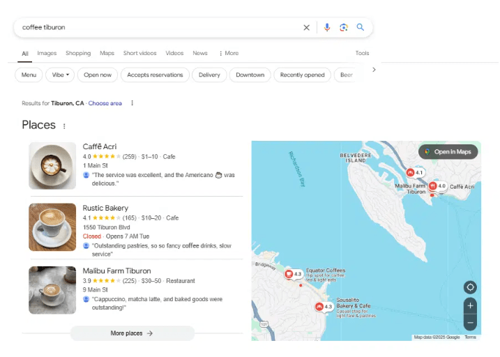The width and height of the screenshot is (500, 357).
Task: Expand the More search tabs menu
Action: [x=229, y=53]
